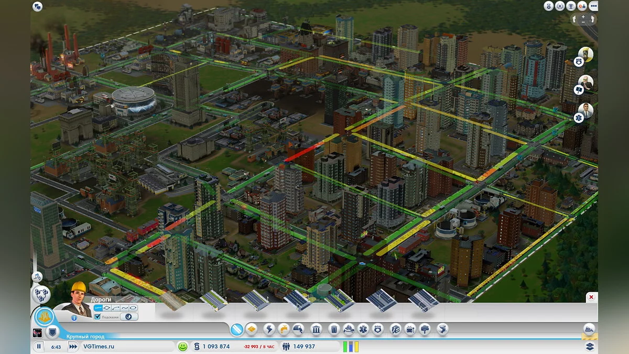Rotate camera left with arrow control

point(575,19)
